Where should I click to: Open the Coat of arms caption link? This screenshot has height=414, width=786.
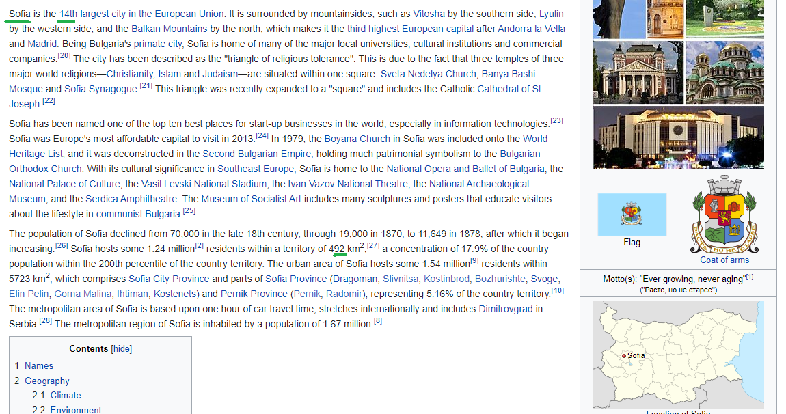(724, 260)
